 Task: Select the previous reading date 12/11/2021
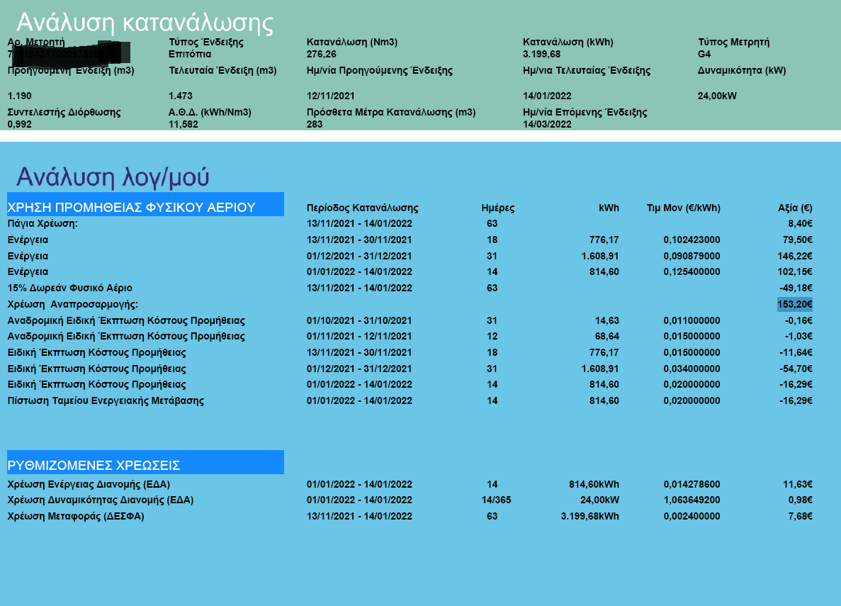click(330, 96)
